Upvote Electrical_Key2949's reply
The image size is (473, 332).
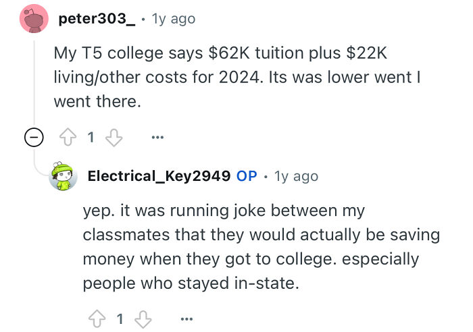(96, 318)
